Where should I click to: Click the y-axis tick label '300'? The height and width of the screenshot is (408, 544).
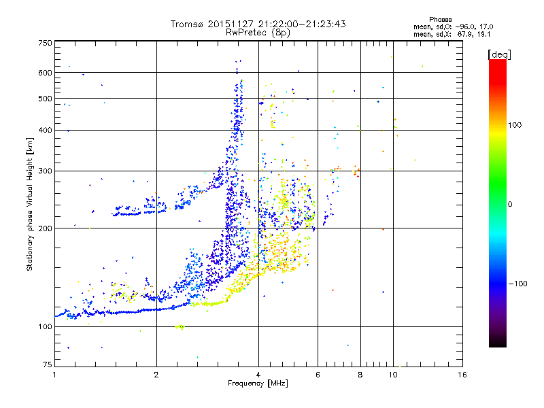[46, 171]
